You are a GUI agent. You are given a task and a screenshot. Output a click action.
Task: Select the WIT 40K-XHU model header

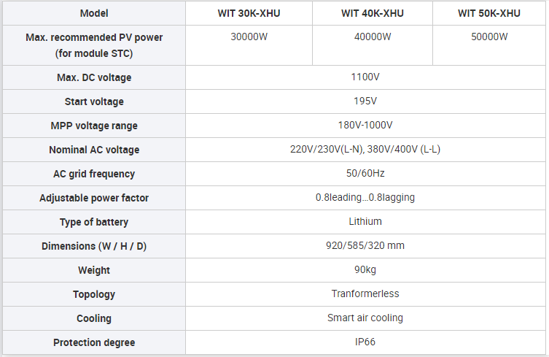point(373,13)
